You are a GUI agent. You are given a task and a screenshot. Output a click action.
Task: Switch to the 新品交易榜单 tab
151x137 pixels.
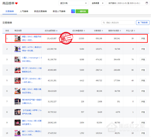point(41,11)
